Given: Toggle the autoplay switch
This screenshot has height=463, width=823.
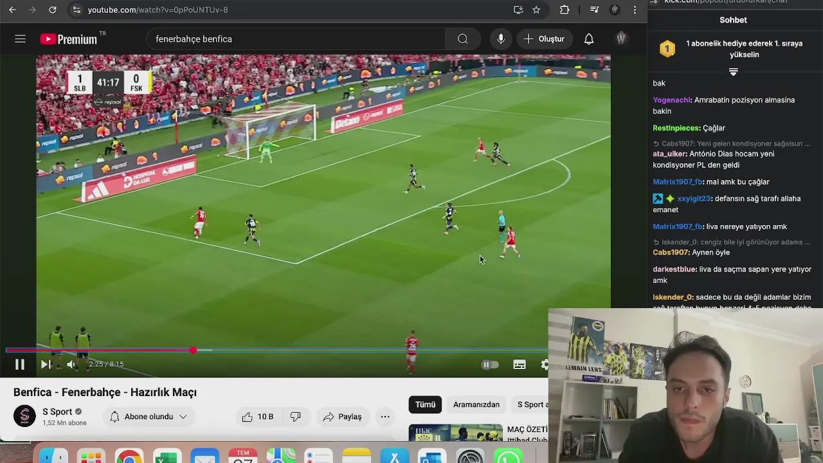Looking at the screenshot, I should click(x=490, y=365).
